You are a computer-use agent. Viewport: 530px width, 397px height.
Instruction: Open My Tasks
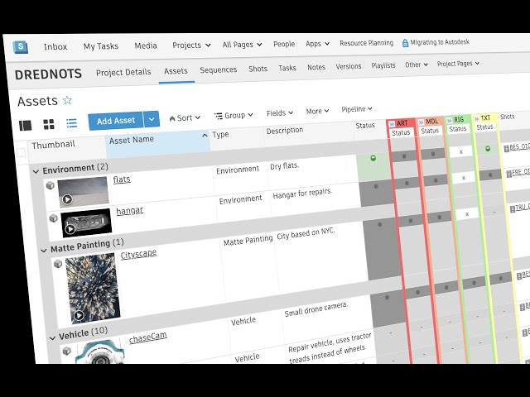101,46
